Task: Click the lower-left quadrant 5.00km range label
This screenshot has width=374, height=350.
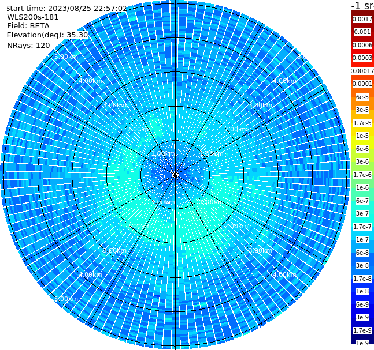Action: point(66,299)
